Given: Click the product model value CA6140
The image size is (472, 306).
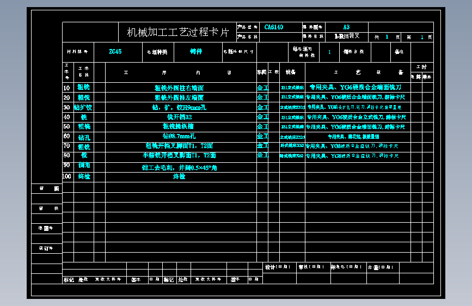Looking at the screenshot, I should tap(274, 27).
